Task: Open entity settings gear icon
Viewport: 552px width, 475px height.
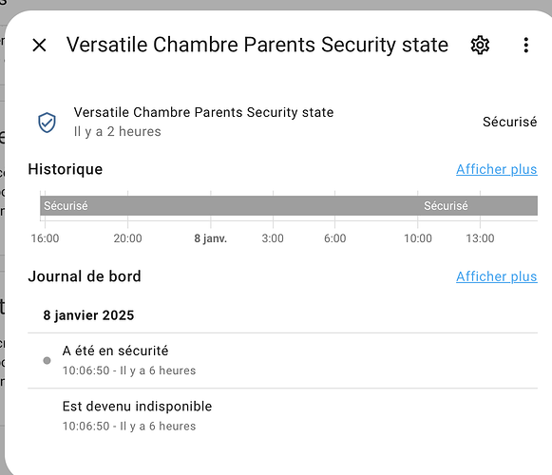Action: coord(480,45)
